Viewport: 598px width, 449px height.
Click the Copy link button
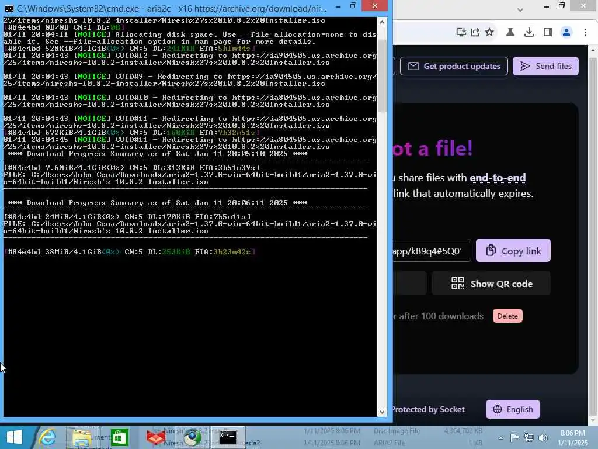pos(513,250)
